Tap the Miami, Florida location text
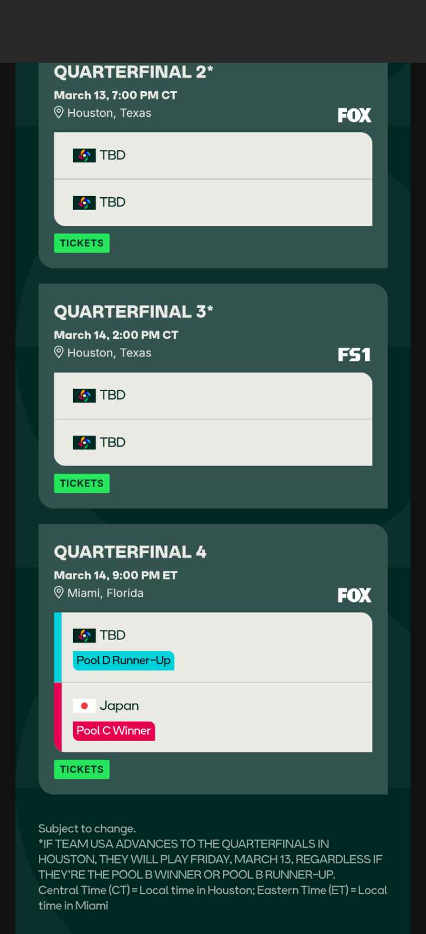The width and height of the screenshot is (426, 934). pos(105,593)
